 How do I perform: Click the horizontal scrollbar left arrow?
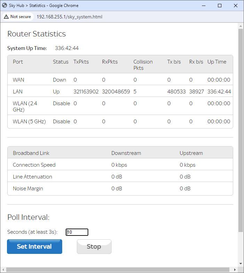point(3,270)
